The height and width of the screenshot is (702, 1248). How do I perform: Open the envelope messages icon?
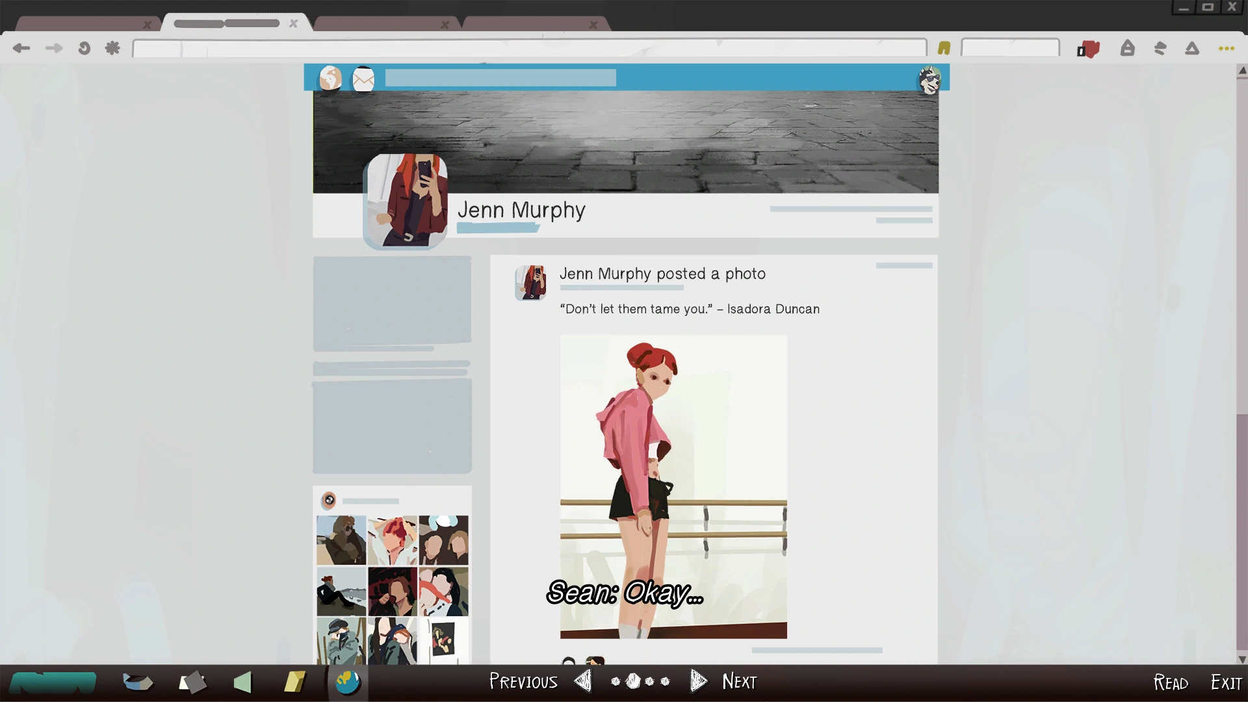click(x=363, y=79)
